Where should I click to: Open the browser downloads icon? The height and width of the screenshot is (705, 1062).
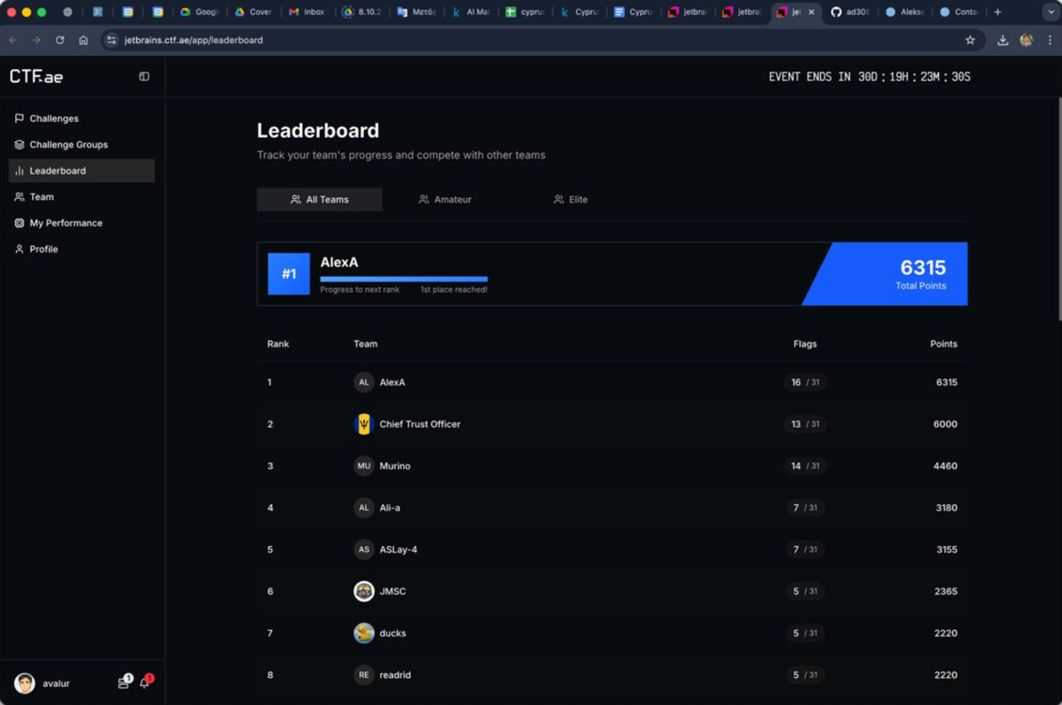1003,40
